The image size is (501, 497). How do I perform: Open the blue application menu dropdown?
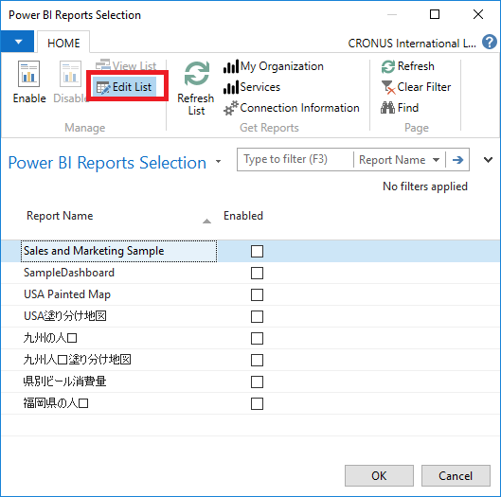[18, 42]
